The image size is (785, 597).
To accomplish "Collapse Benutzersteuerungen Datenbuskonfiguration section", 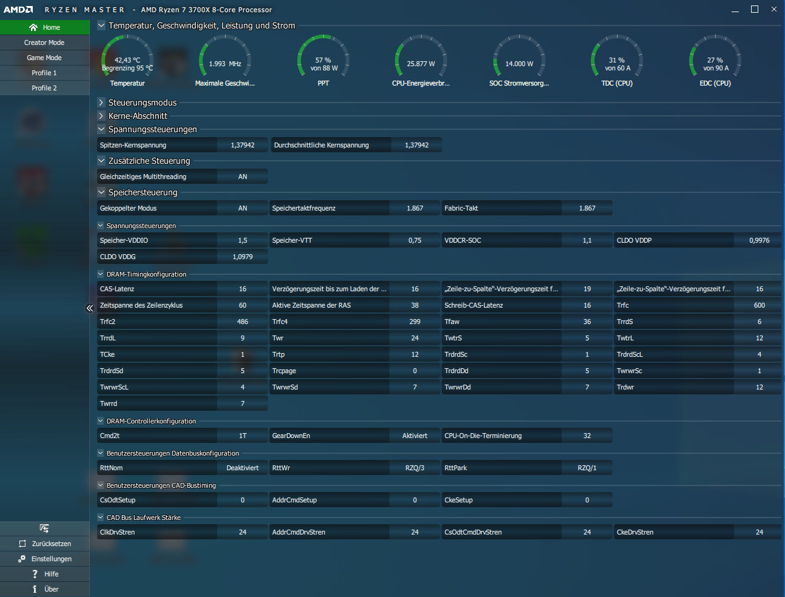I will [x=101, y=453].
